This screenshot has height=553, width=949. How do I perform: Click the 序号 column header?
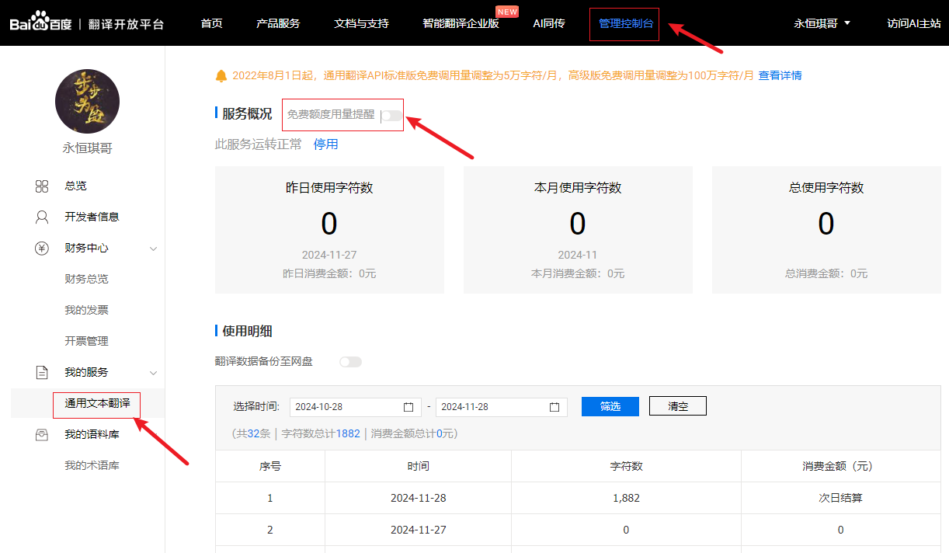pyautogui.click(x=270, y=466)
